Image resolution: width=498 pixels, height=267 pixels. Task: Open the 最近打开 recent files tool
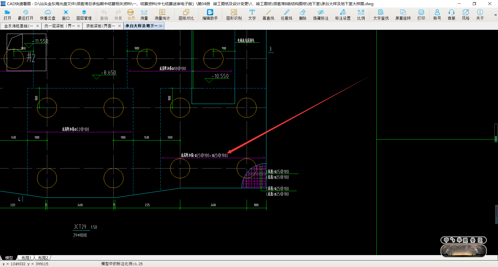(x=25, y=15)
